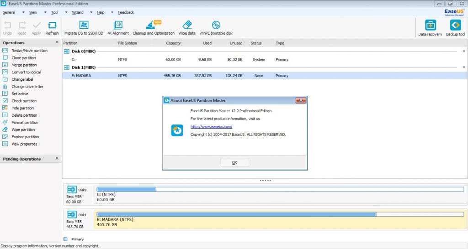Click the Merge partition icon

(5, 65)
